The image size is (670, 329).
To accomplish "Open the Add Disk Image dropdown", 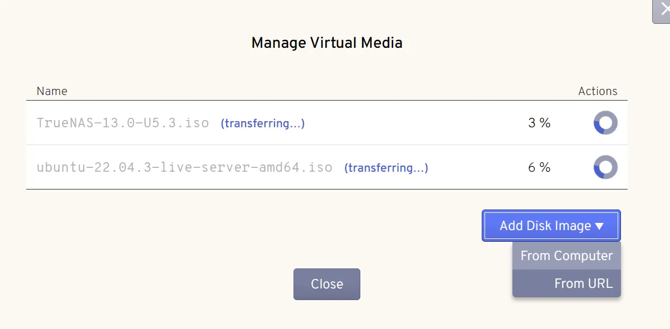I will click(551, 226).
